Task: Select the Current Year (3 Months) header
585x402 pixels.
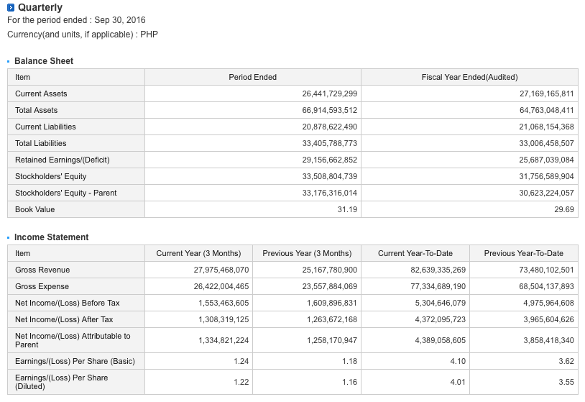Action: point(198,253)
